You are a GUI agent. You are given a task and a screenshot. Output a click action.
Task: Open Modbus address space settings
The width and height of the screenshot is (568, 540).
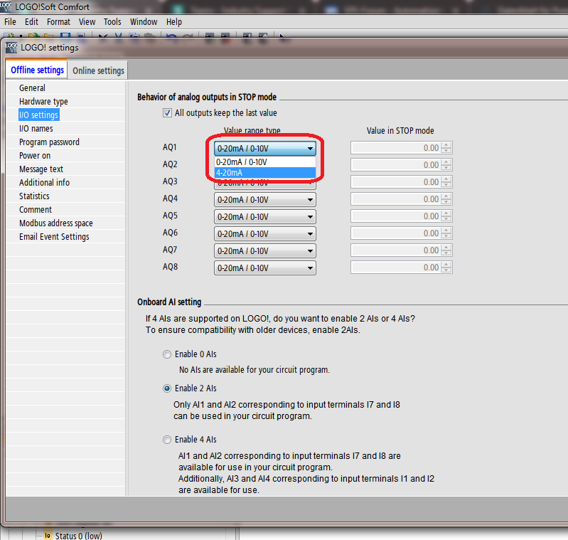point(55,223)
